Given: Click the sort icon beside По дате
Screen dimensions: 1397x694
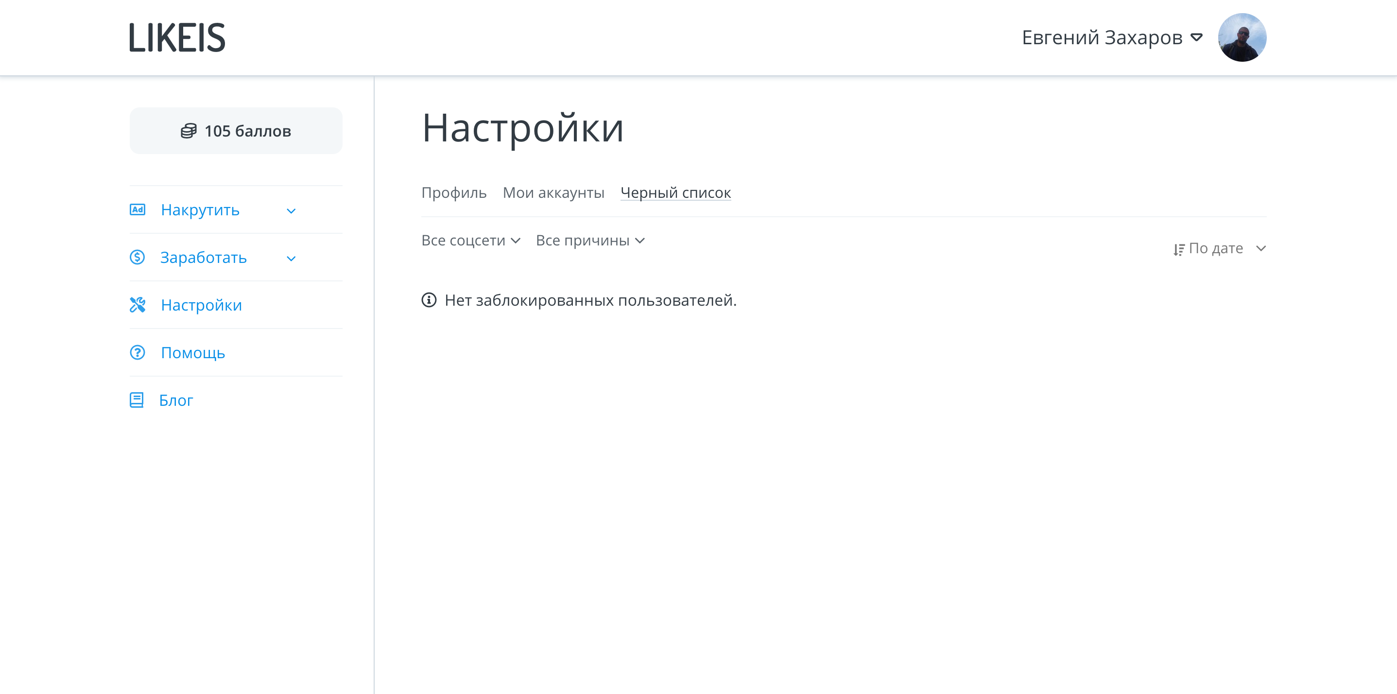Looking at the screenshot, I should pos(1178,249).
